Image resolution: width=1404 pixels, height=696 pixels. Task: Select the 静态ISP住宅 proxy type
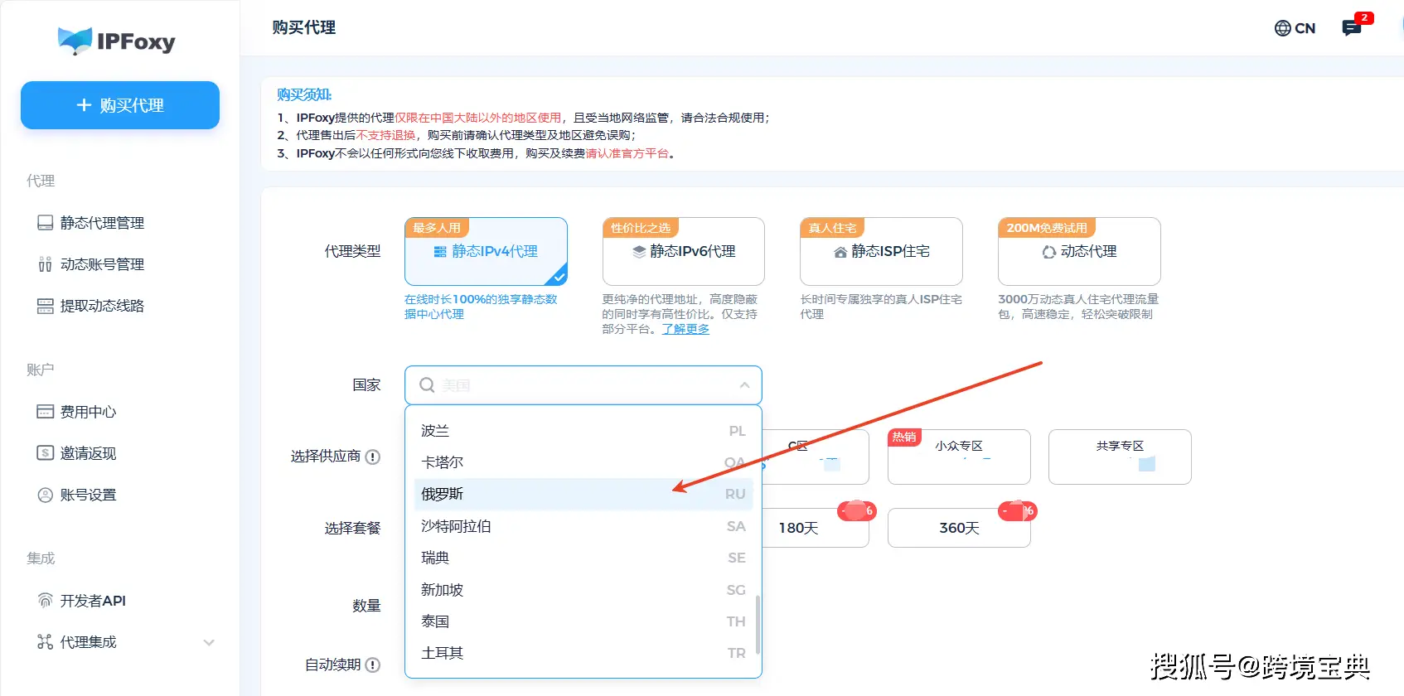[x=880, y=252]
